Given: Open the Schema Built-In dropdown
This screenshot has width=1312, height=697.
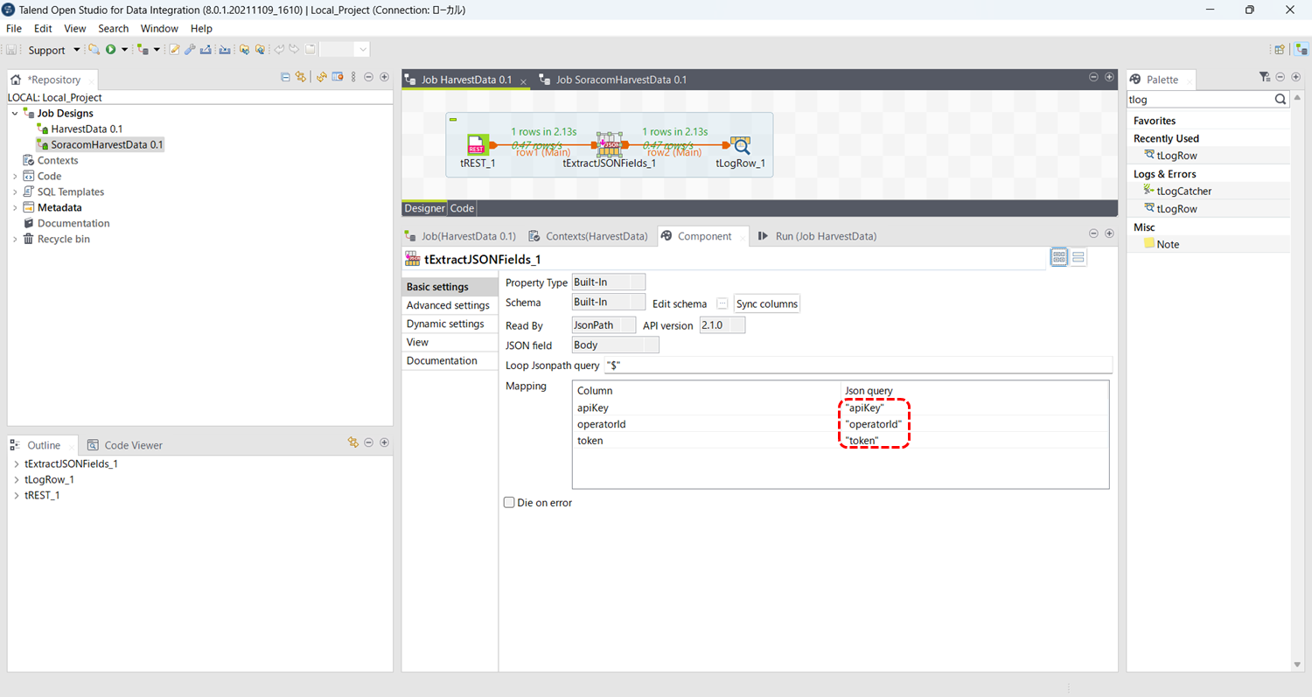Looking at the screenshot, I should pos(608,303).
